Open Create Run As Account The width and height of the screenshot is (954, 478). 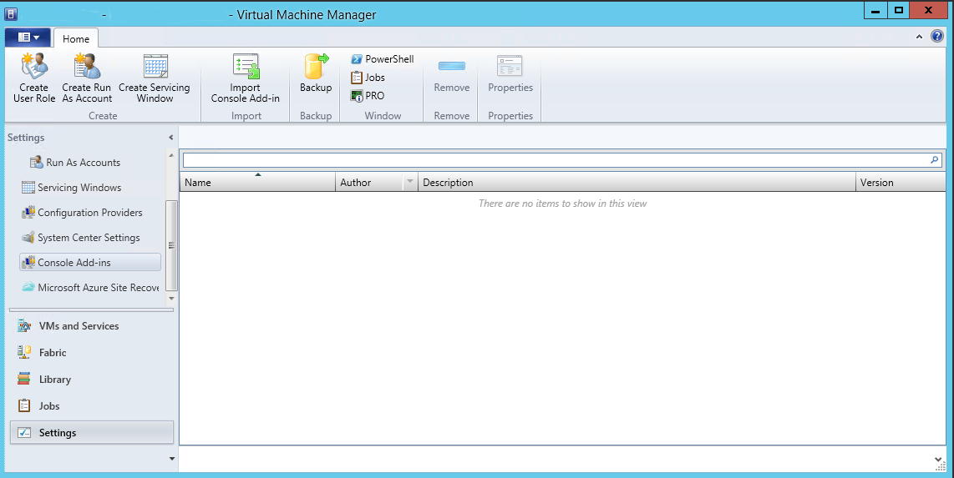coord(87,78)
